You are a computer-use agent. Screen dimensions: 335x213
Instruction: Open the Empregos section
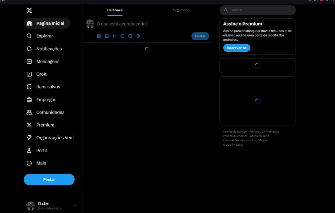[x=42, y=99]
